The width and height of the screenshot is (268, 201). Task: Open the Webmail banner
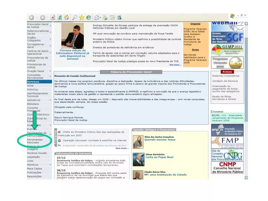click(227, 26)
